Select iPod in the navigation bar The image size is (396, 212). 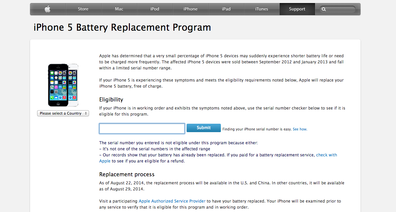coord(155,9)
